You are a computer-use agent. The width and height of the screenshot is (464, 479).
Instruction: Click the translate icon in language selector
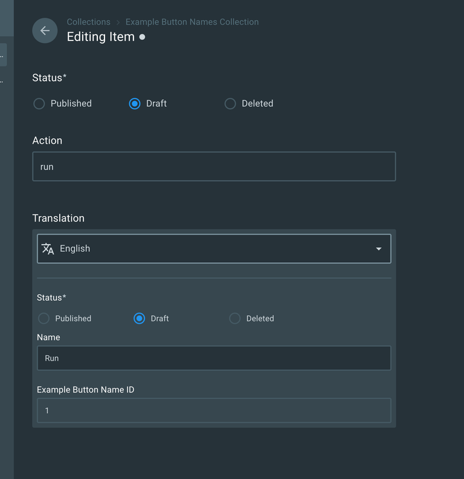pyautogui.click(x=48, y=249)
